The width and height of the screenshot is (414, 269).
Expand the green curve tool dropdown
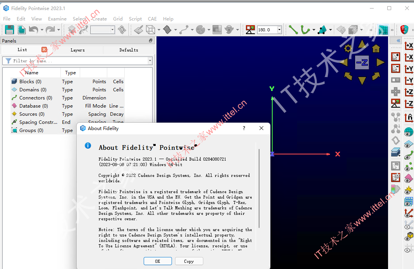point(314,30)
